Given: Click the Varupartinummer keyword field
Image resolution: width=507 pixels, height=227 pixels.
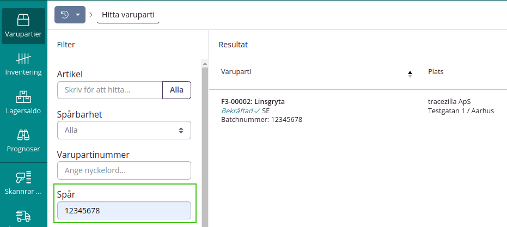Looking at the screenshot, I should 124,170.
